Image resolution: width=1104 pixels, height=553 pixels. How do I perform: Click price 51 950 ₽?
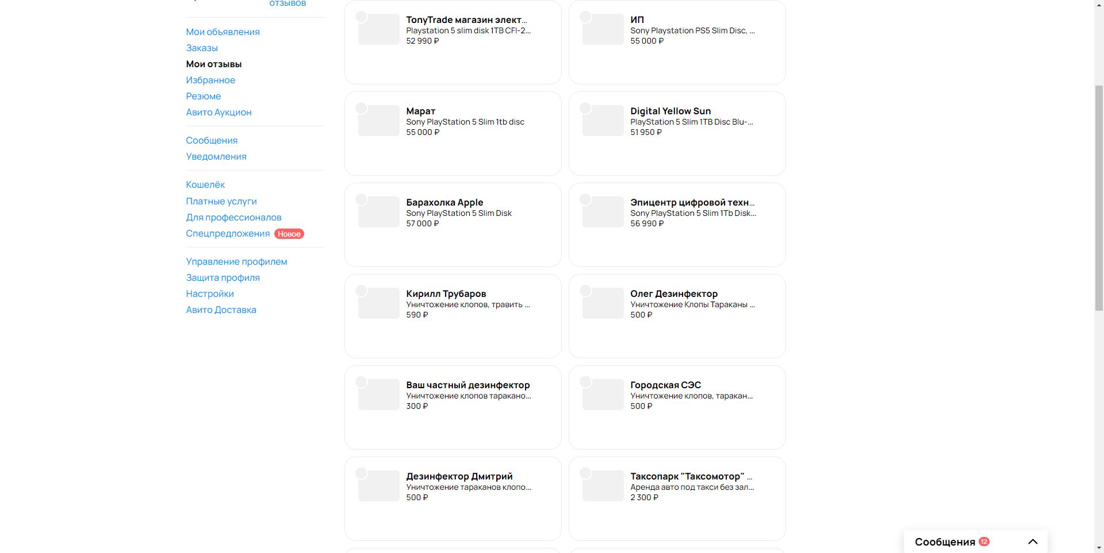[x=646, y=133]
